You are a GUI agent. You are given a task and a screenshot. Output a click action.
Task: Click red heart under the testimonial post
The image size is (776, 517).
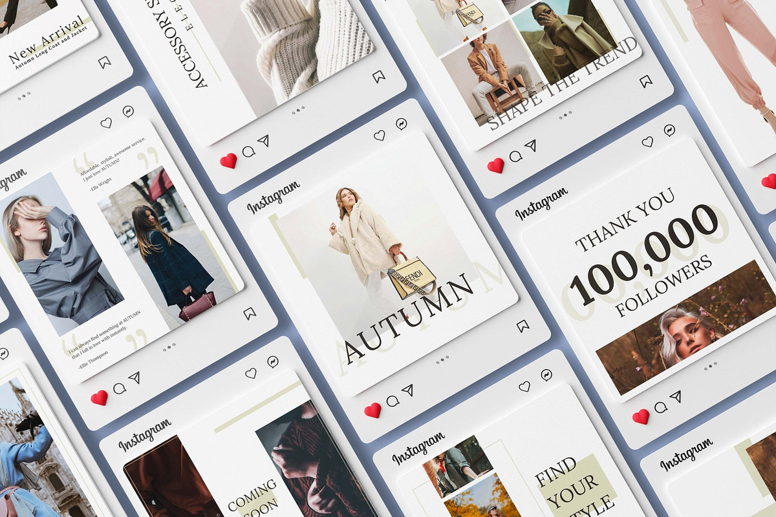click(x=99, y=397)
